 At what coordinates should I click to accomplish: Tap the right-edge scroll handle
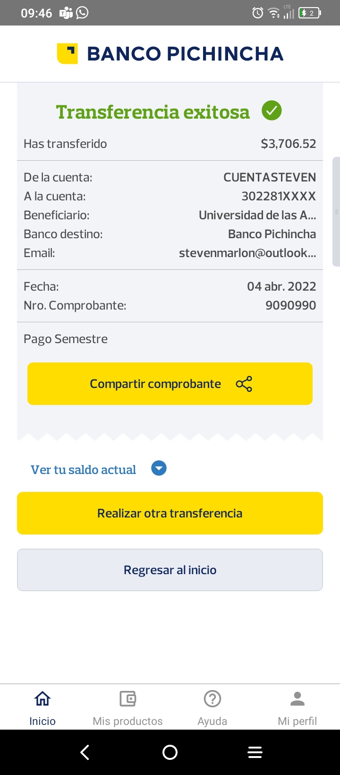coord(336,212)
